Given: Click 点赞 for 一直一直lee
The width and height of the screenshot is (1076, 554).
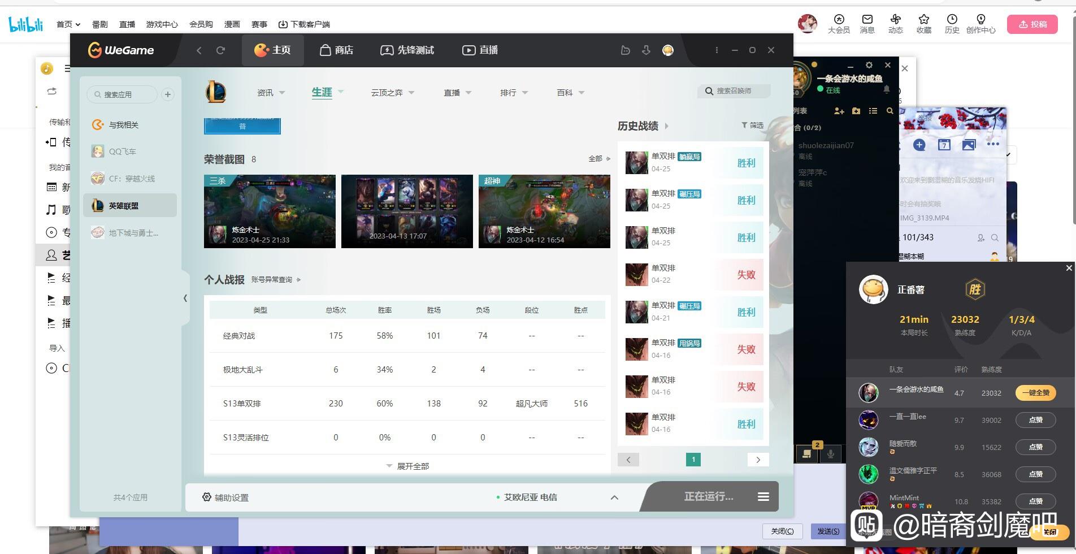Looking at the screenshot, I should click(1036, 420).
